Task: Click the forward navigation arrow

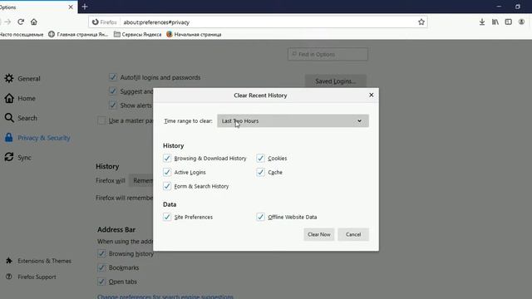Action: (x=7, y=22)
